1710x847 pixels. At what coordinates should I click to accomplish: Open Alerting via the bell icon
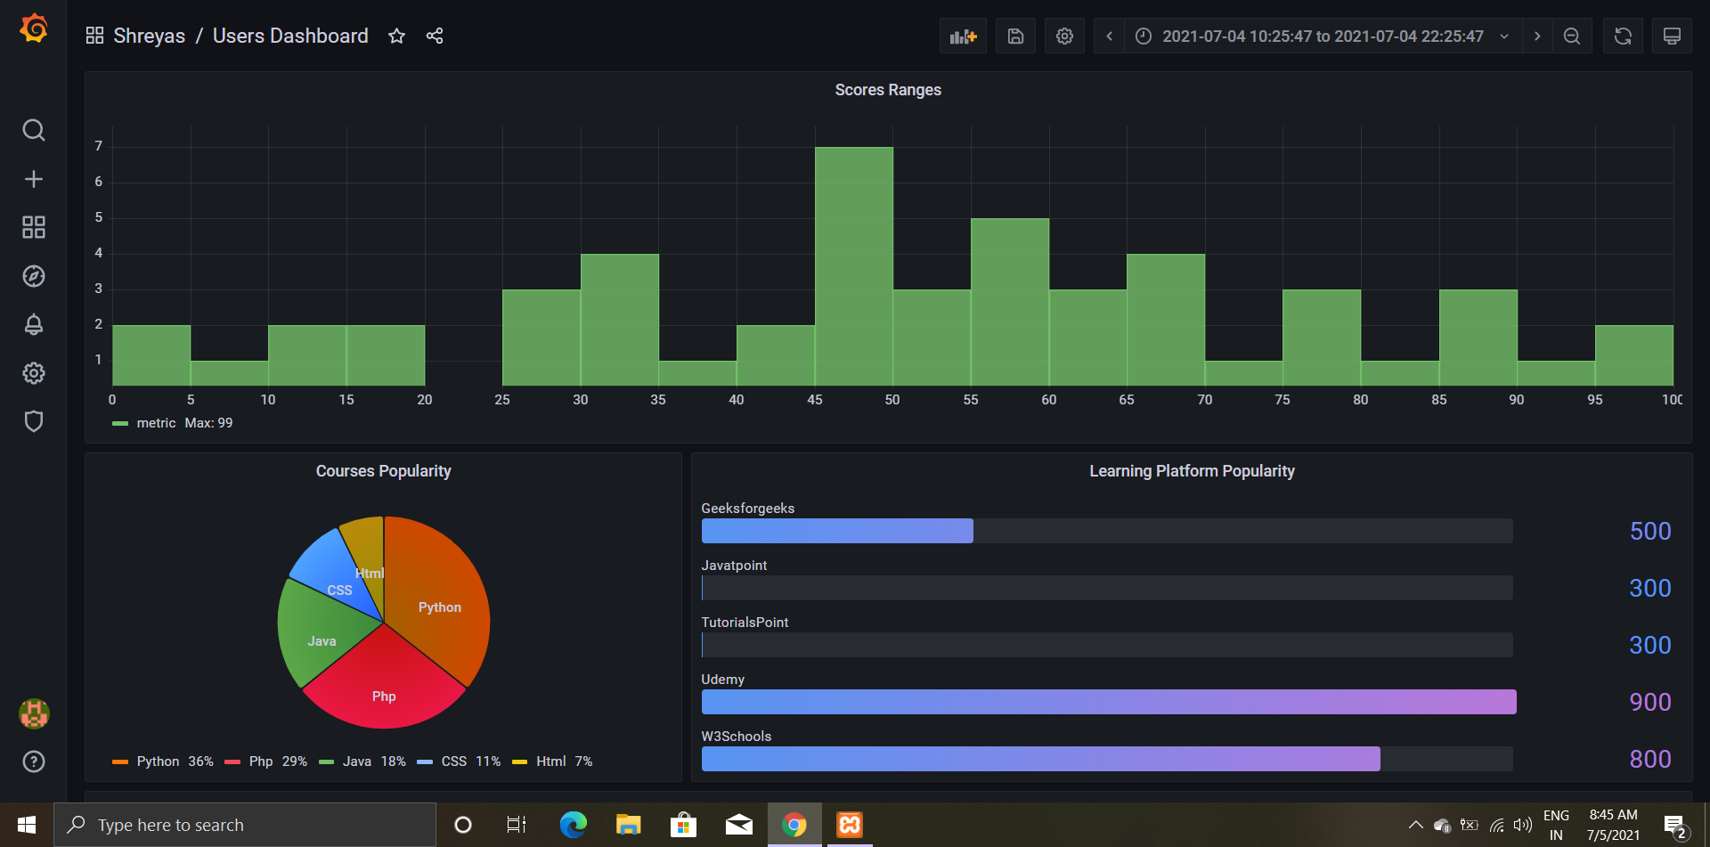point(33,324)
